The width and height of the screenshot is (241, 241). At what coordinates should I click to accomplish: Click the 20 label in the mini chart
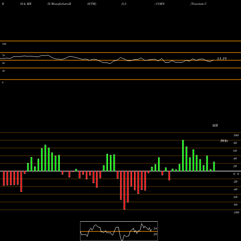pos(155,234)
